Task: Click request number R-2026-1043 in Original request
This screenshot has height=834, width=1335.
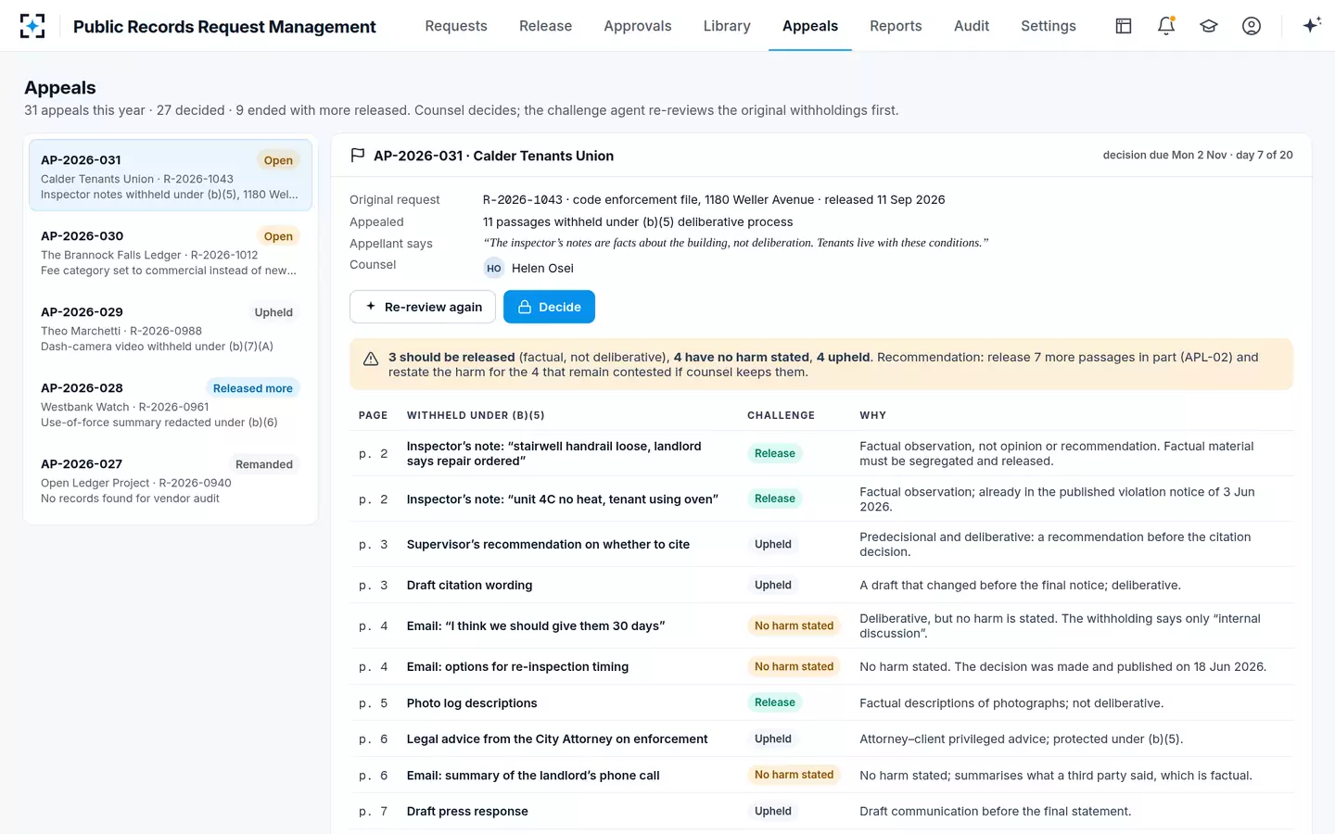Action: (x=523, y=199)
